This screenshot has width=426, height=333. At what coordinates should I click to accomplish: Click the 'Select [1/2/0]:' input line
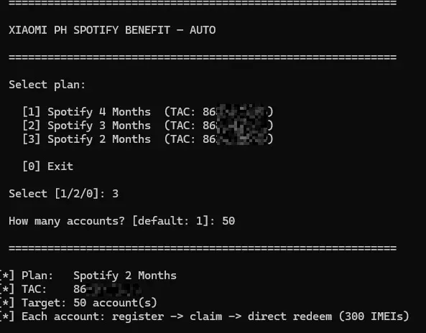tap(63, 194)
